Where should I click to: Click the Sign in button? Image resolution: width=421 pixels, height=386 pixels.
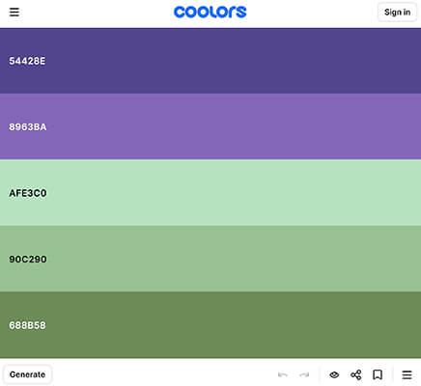point(397,13)
